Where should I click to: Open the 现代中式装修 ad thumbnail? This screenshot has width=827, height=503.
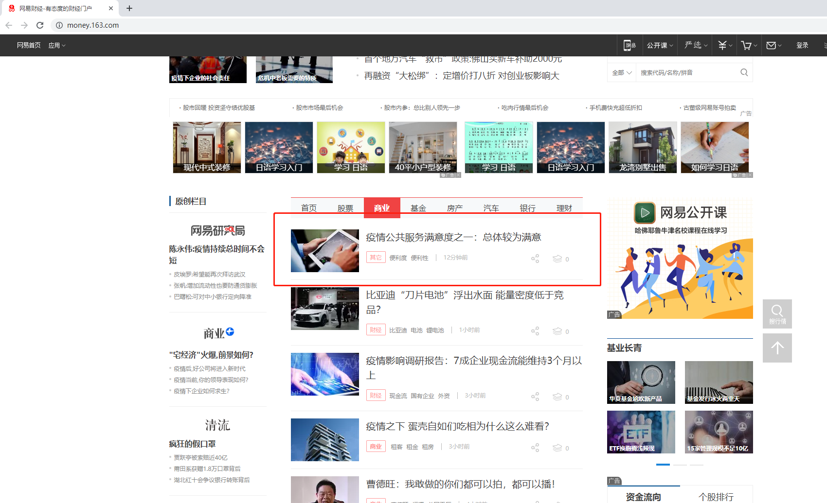pos(207,147)
